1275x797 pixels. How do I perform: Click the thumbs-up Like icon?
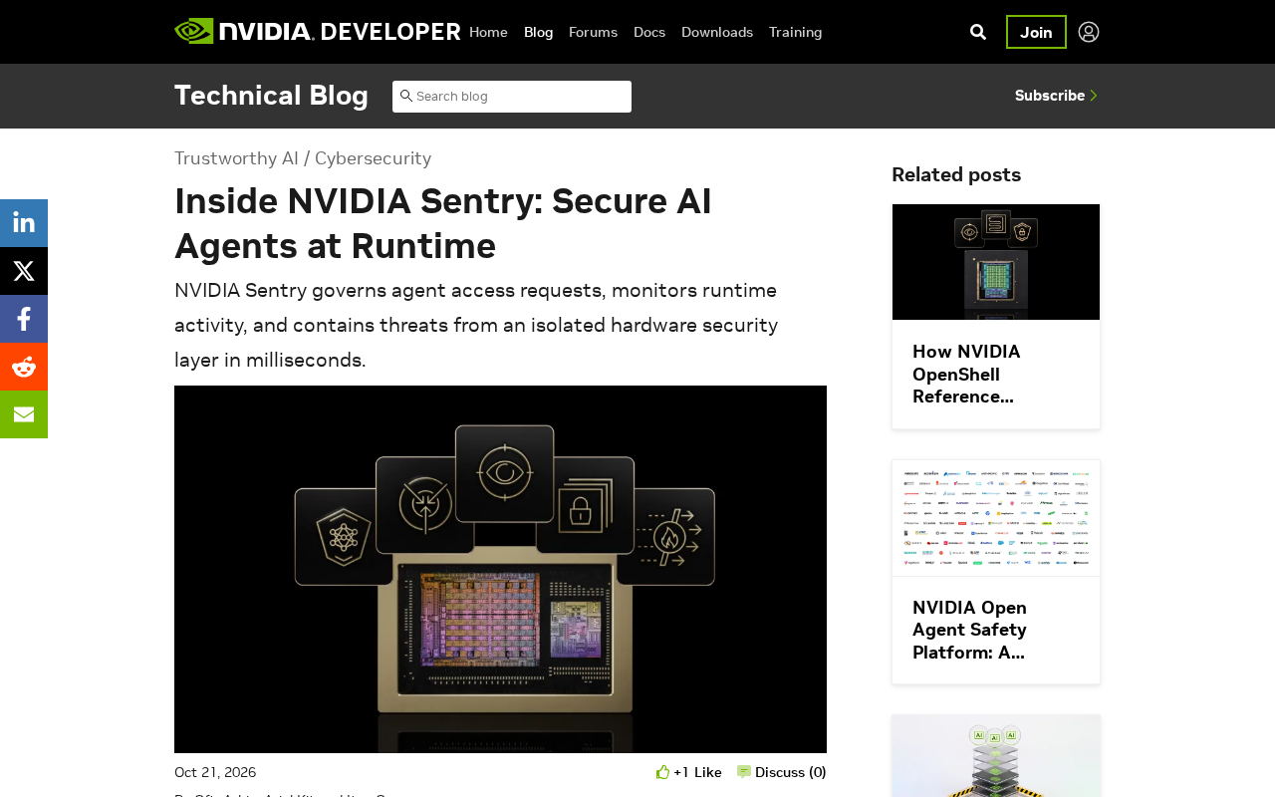pyautogui.click(x=663, y=772)
